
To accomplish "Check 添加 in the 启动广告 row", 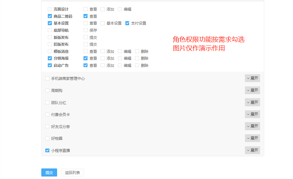I will click(x=103, y=65).
